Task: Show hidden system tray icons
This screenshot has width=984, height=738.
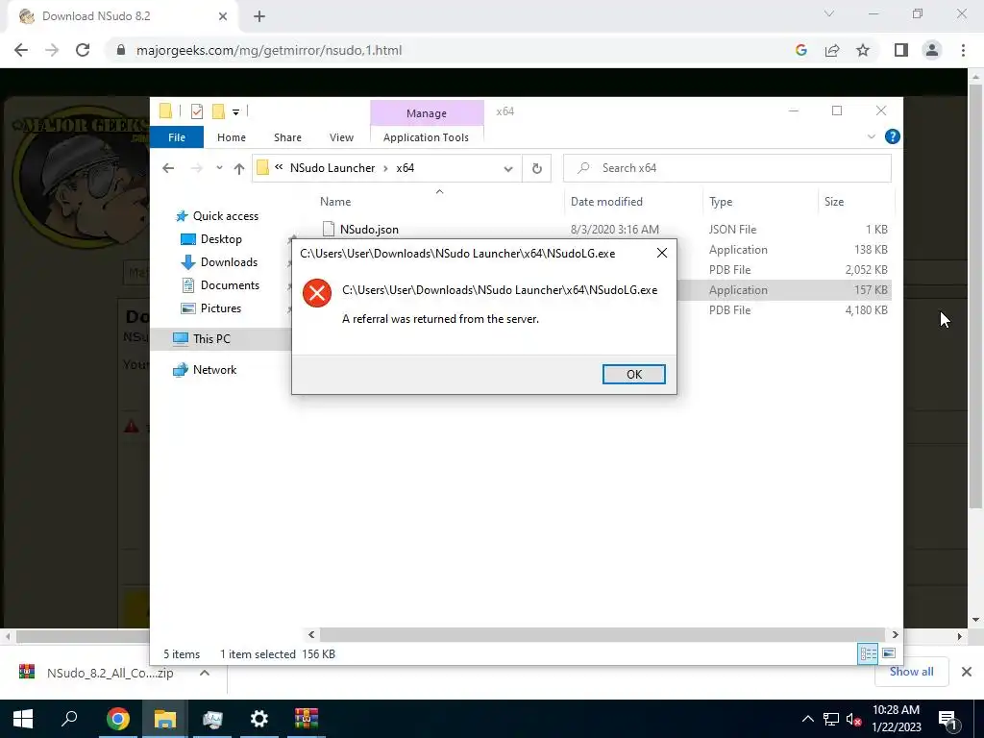Action: click(807, 719)
